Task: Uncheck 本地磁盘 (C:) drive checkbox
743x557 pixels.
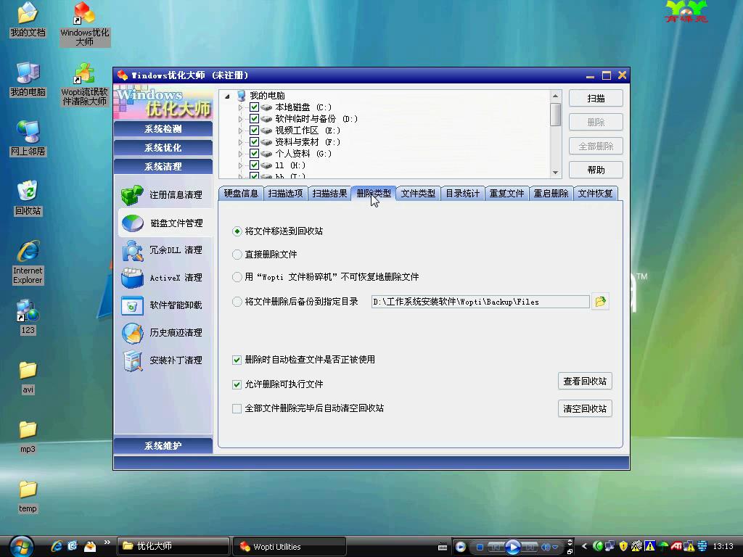Action: point(255,107)
